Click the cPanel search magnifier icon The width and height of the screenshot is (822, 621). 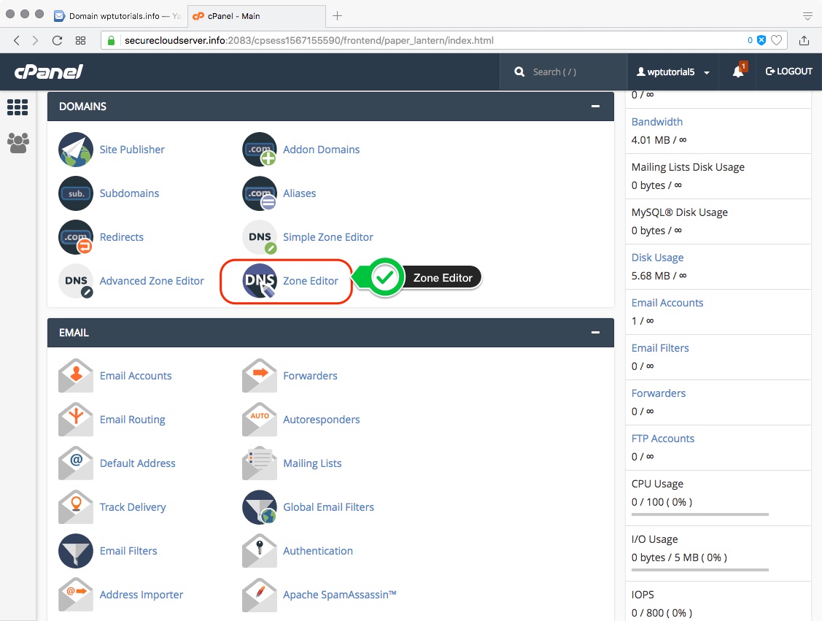[519, 72]
